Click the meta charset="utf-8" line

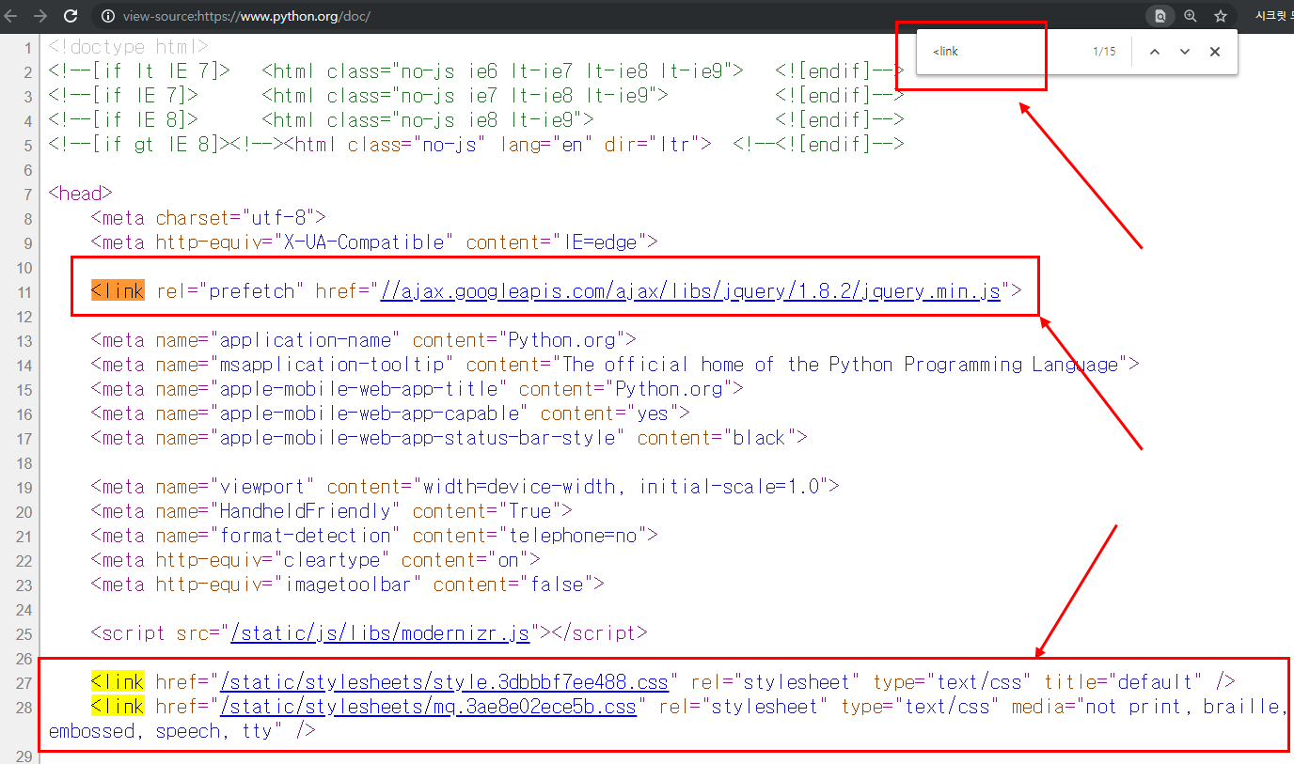click(209, 218)
